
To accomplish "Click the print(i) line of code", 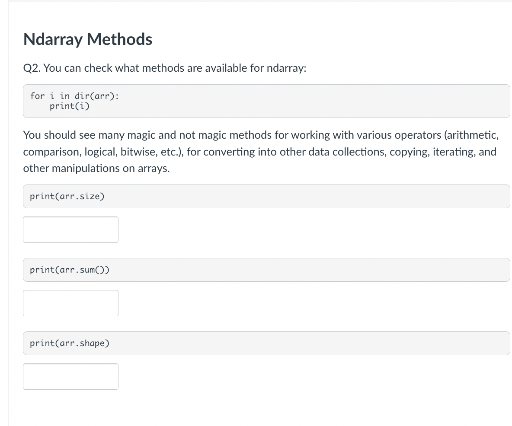I will [x=70, y=106].
